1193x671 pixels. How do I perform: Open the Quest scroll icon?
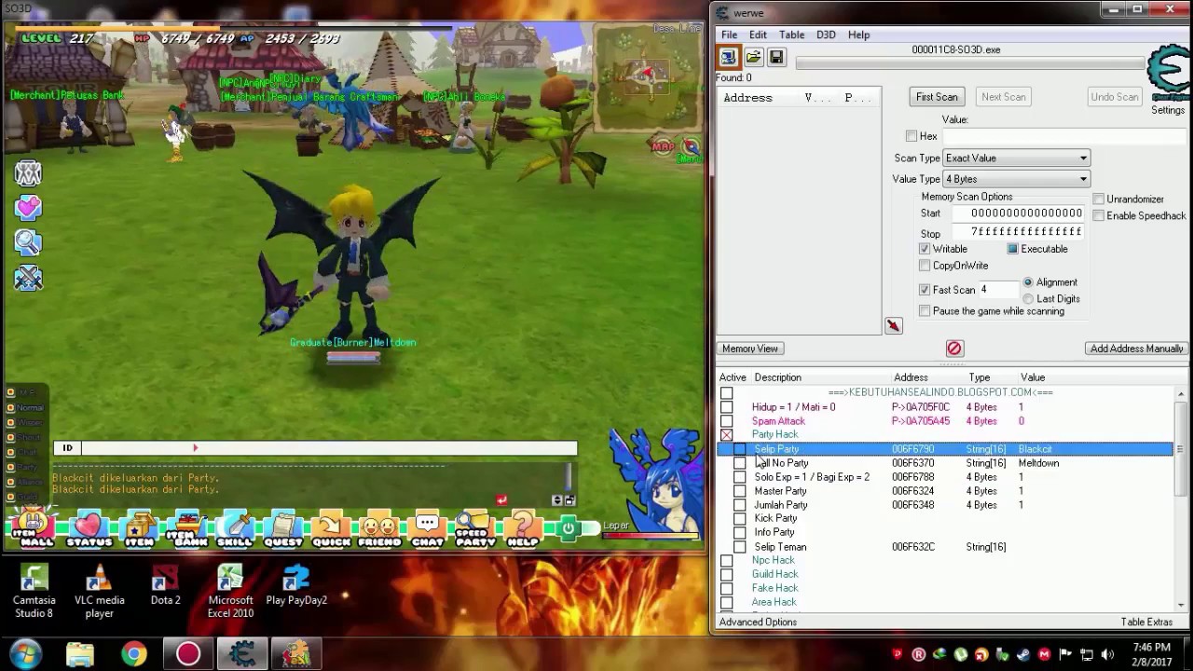tap(282, 527)
